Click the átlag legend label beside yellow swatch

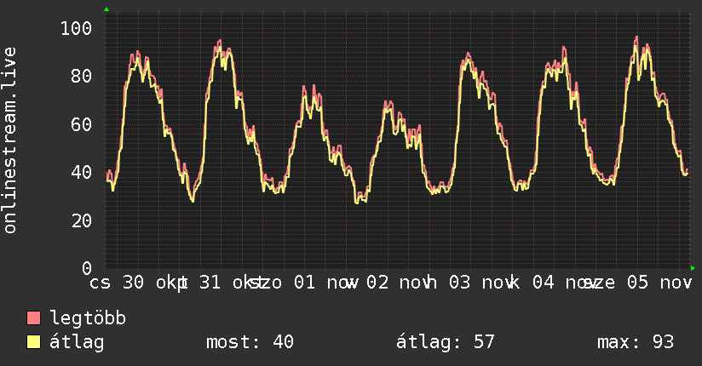click(x=77, y=342)
